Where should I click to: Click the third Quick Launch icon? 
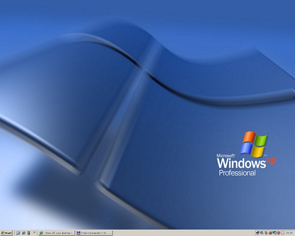(x=29, y=233)
